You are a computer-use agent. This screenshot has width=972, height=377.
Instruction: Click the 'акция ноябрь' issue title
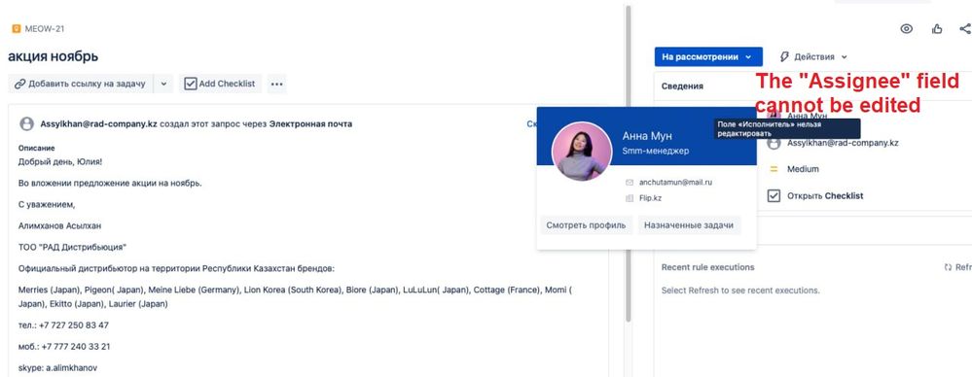pos(54,57)
